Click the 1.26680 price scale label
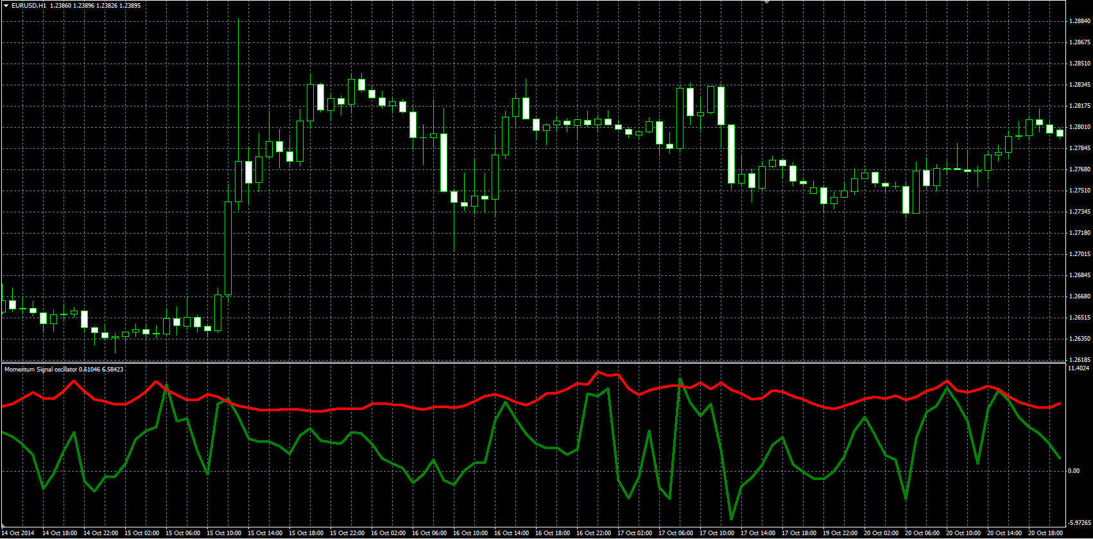This screenshot has height=539, width=1093. pyautogui.click(x=1080, y=296)
